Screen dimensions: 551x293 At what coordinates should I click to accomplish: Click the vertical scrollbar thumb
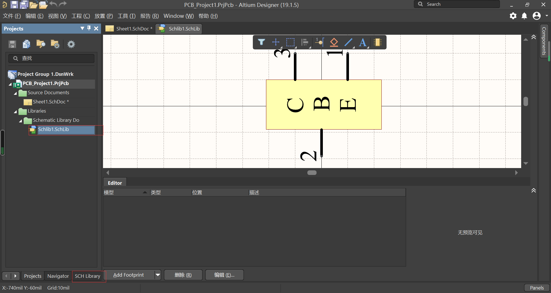tap(526, 101)
